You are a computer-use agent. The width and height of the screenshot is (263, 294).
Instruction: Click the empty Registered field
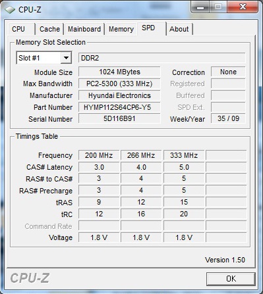[x=228, y=84]
